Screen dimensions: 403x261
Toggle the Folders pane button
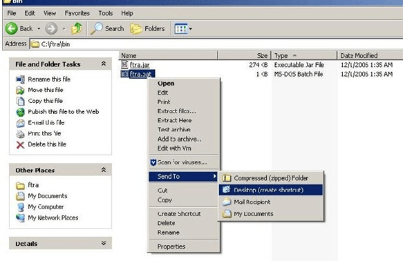click(147, 29)
